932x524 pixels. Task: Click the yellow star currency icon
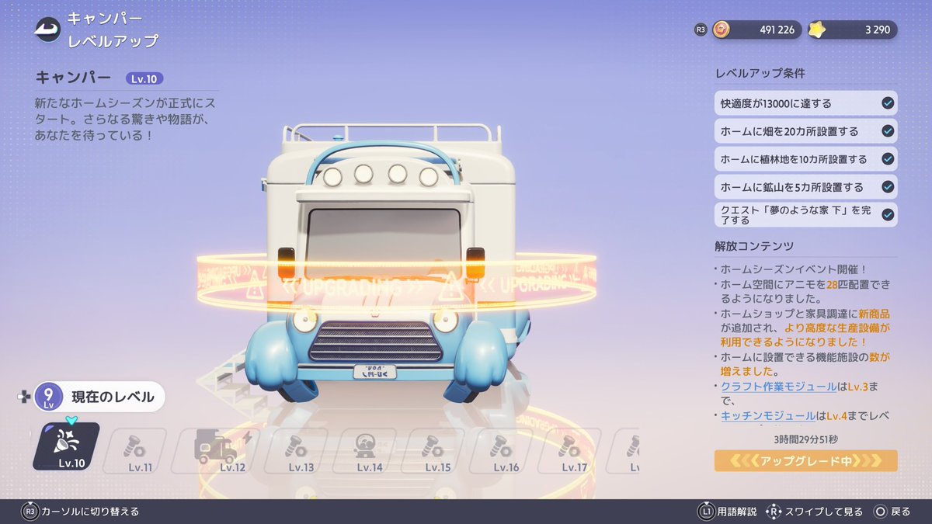tap(817, 29)
